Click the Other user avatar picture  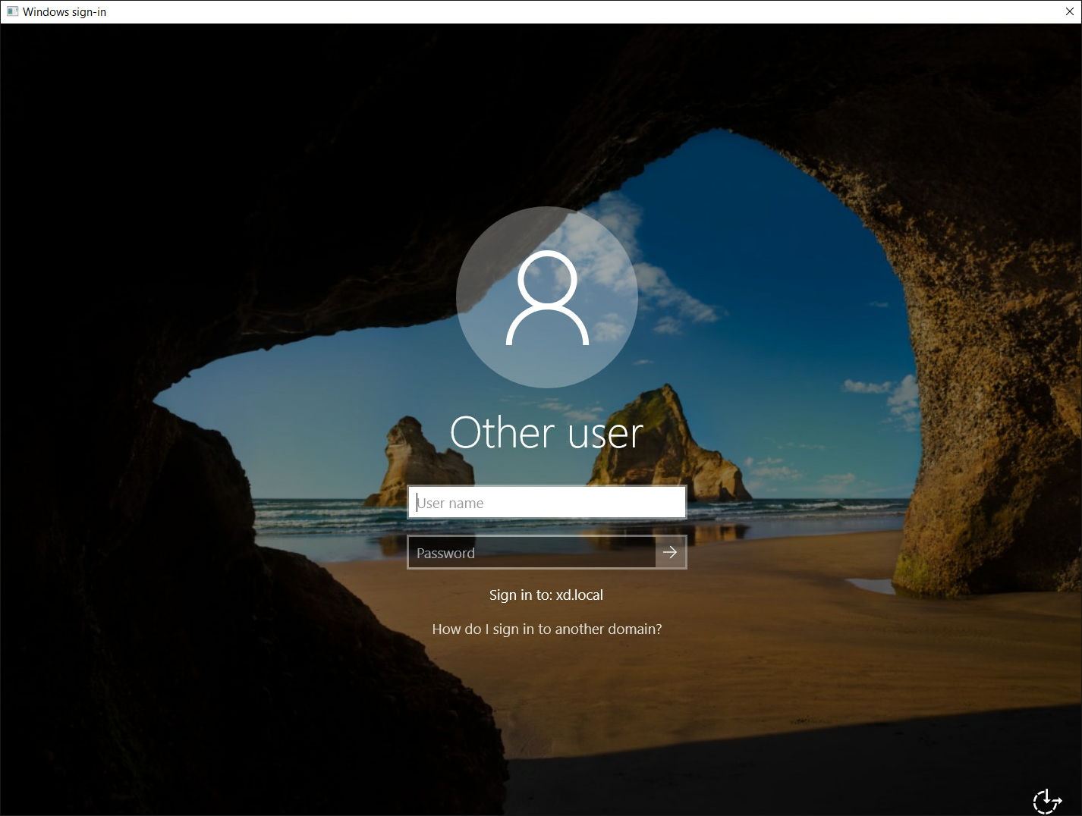(546, 297)
